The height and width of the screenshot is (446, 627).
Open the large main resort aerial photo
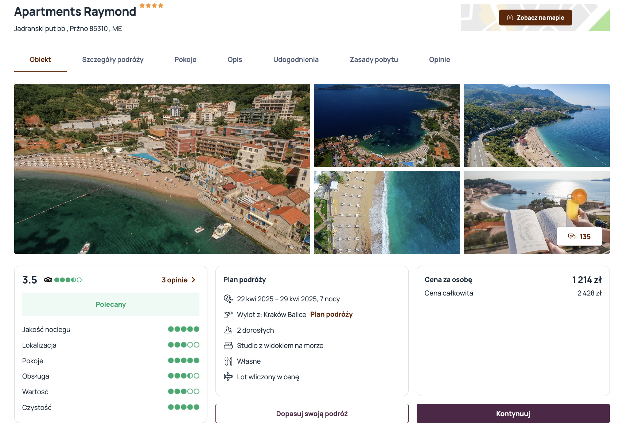pyautogui.click(x=162, y=169)
